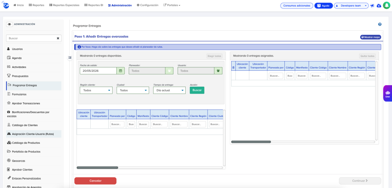Open Catálogo de Productos in sidebar
Viewport: 392px width, 188px height.
(34, 143)
